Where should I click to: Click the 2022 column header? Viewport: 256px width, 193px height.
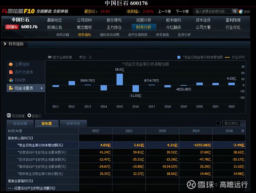[95, 131]
